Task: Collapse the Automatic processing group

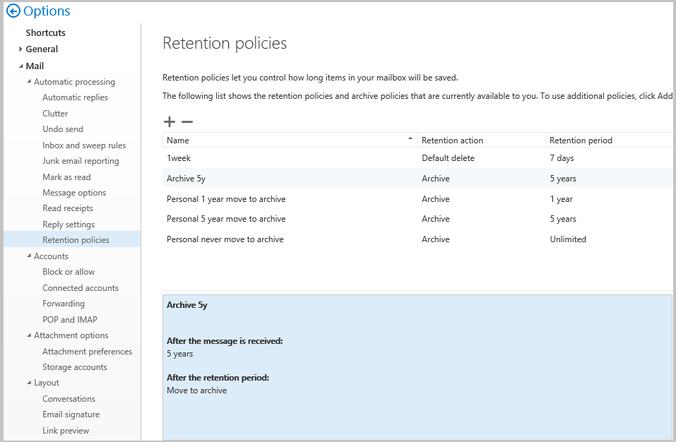Action: click(29, 82)
